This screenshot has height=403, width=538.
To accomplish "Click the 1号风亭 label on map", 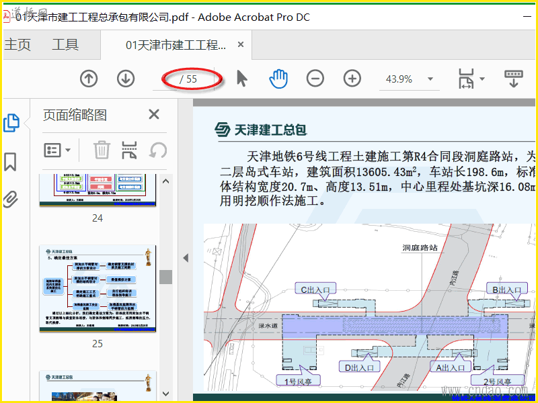I will pyautogui.click(x=298, y=381).
